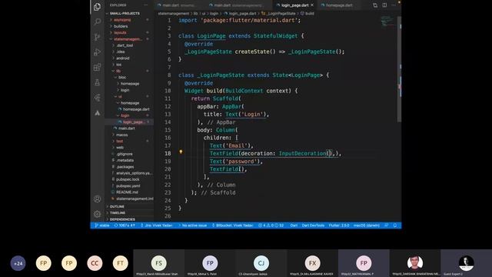Viewport: 492px width, 277px height.
Task: Switch to the homepage.dart tab
Action: (x=339, y=5)
